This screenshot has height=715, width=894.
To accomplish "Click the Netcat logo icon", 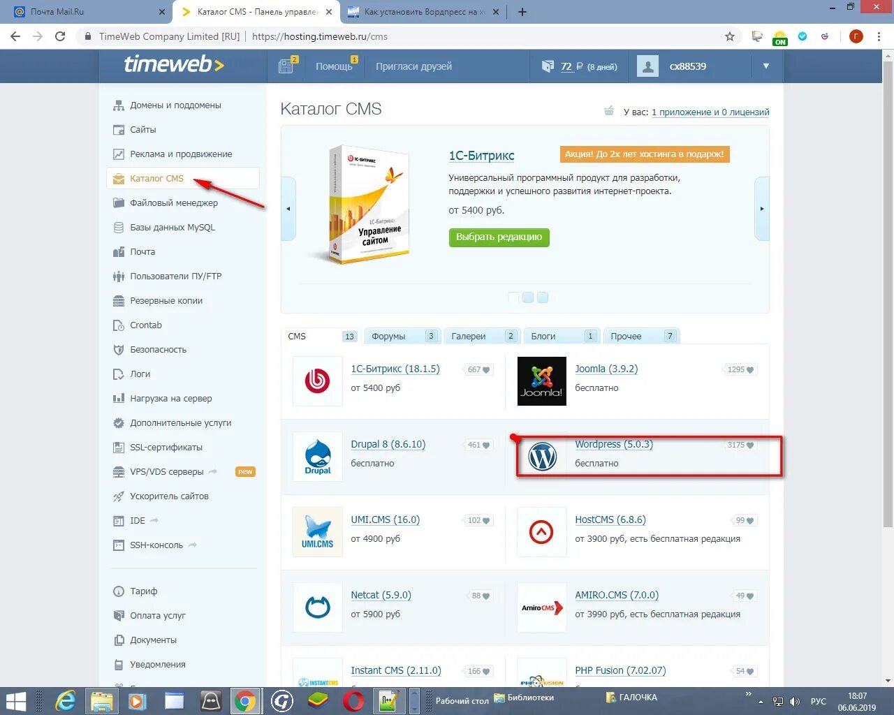I will (x=318, y=607).
